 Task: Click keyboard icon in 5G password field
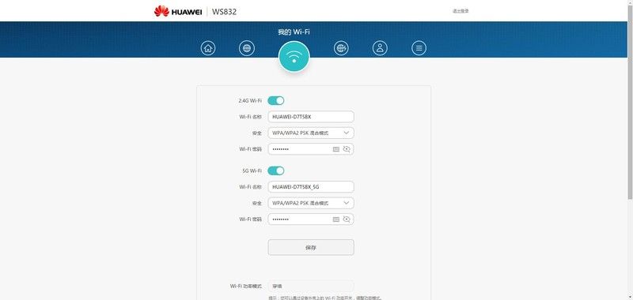(x=335, y=219)
